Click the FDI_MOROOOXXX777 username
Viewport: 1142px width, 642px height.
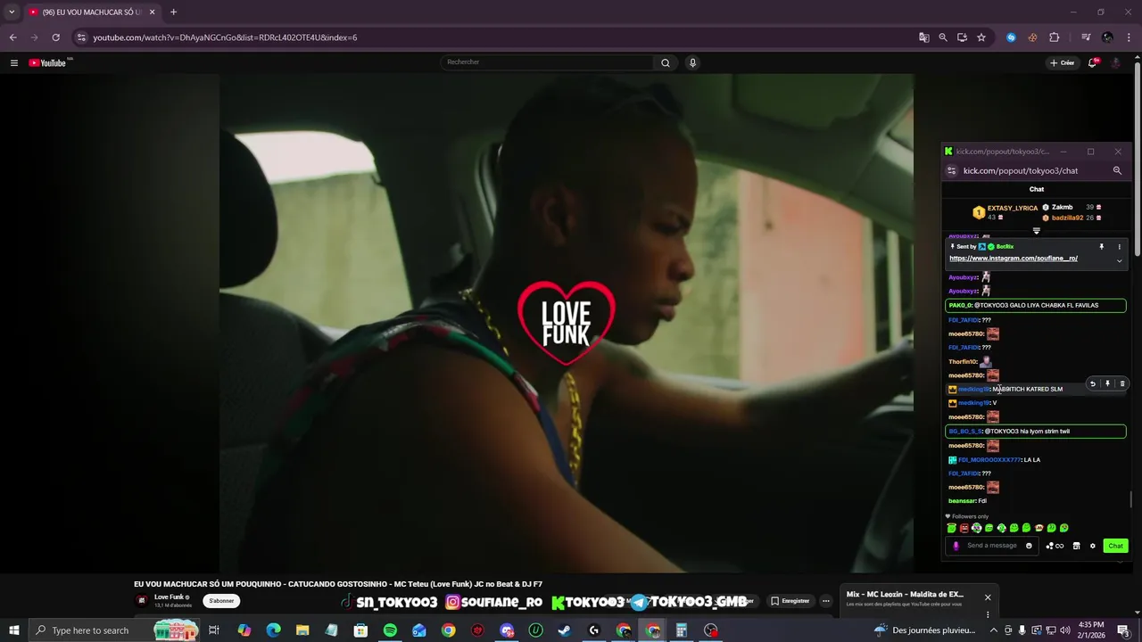[x=989, y=460]
